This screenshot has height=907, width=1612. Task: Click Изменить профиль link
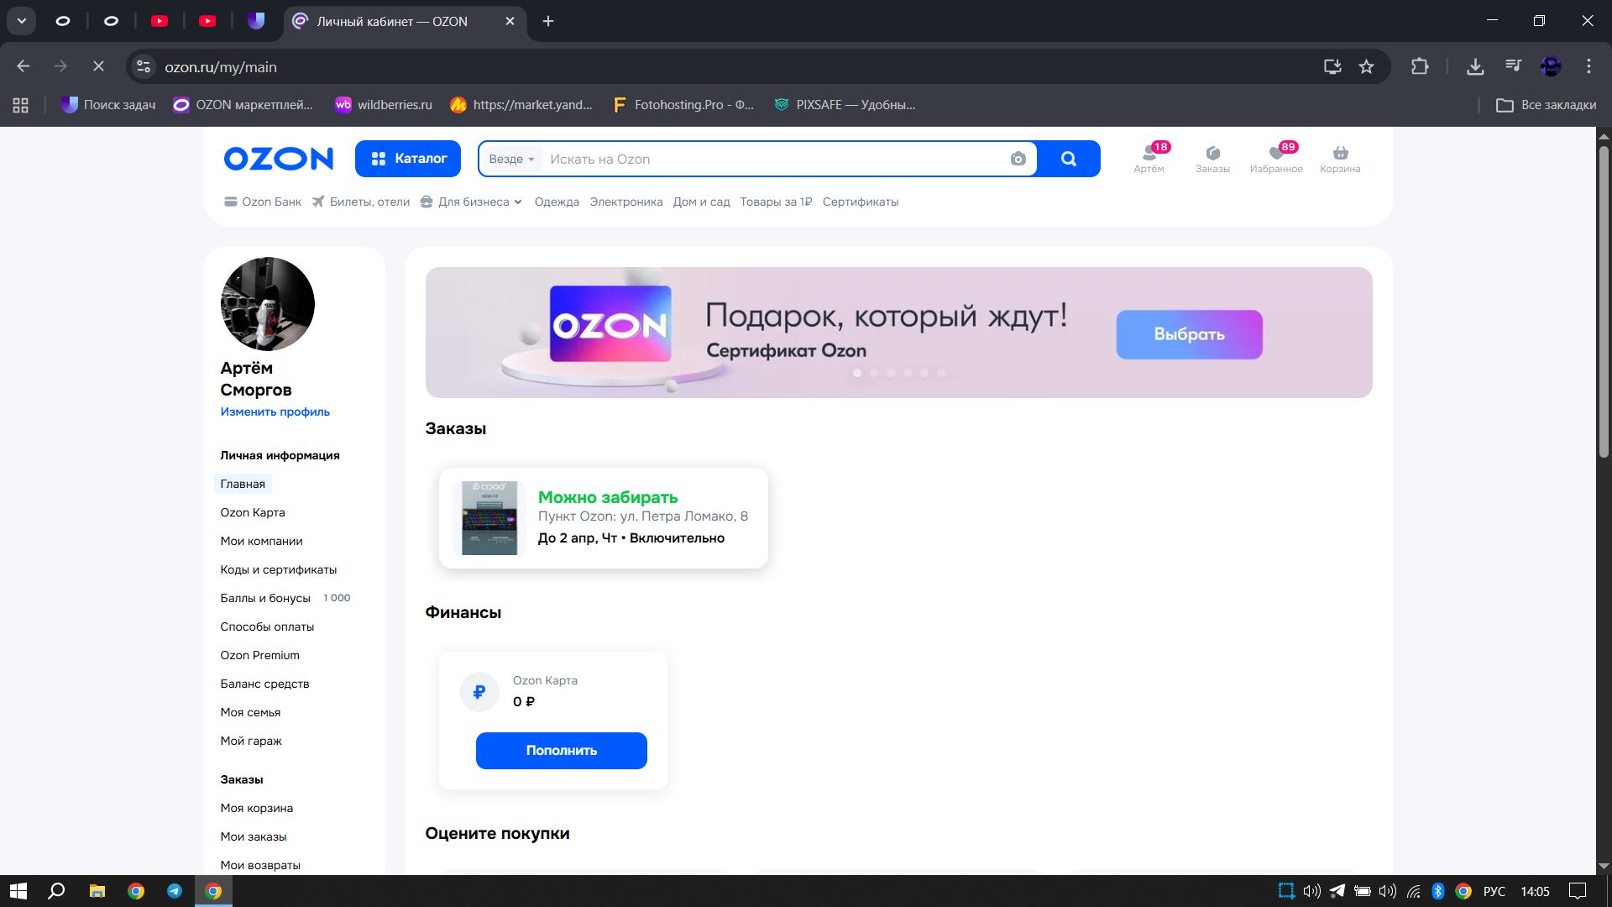pyautogui.click(x=275, y=412)
